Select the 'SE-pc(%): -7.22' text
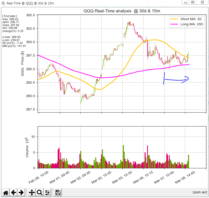This screenshot has width=209, height=198. pos(12,43)
